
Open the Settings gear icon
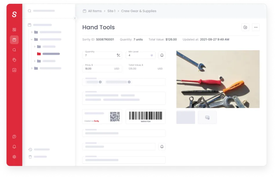(x=14, y=157)
